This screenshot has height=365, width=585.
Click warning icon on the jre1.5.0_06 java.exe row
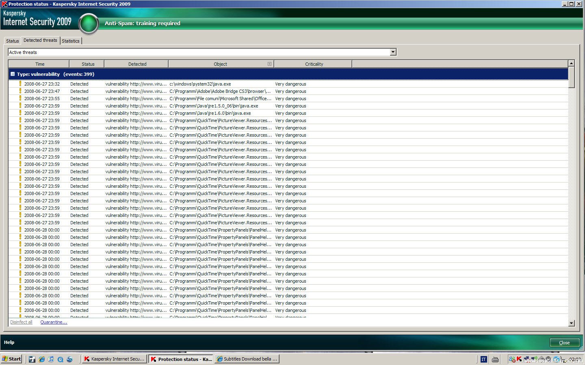click(x=20, y=106)
